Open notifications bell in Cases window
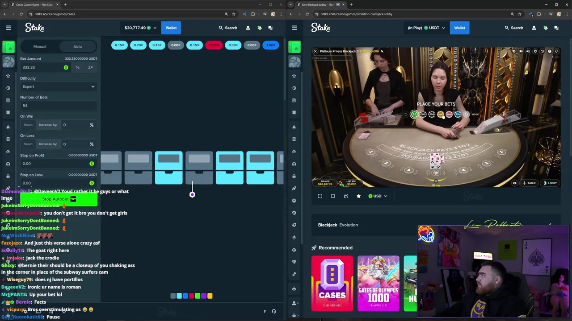 (259, 28)
